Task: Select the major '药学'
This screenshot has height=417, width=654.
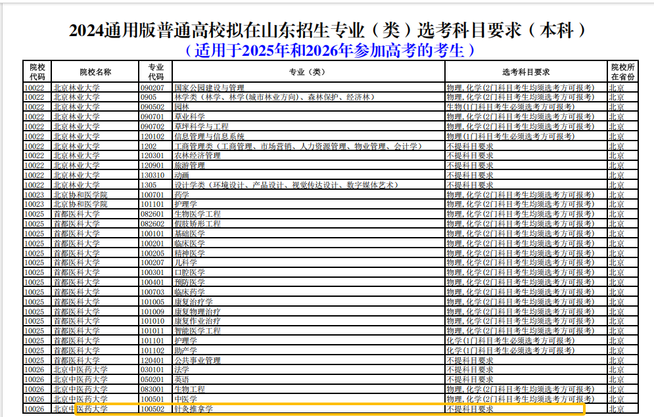Action: [182, 195]
